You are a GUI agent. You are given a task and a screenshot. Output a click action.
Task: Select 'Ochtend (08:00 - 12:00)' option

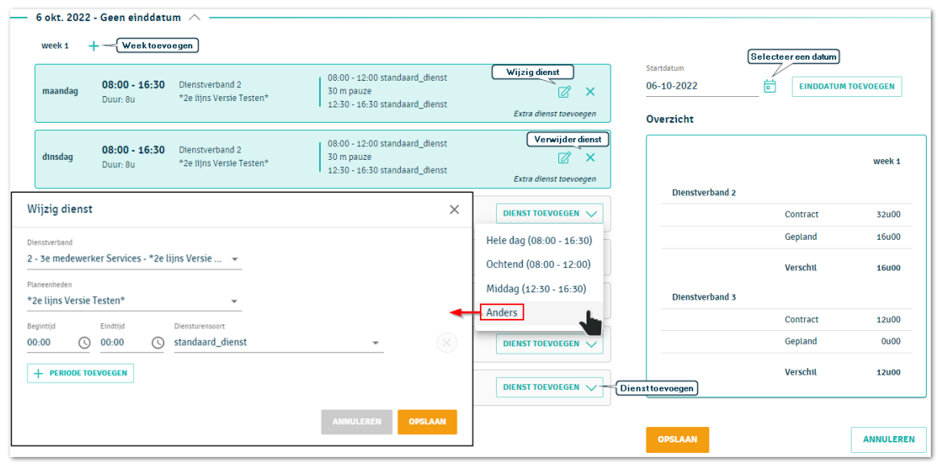538,264
